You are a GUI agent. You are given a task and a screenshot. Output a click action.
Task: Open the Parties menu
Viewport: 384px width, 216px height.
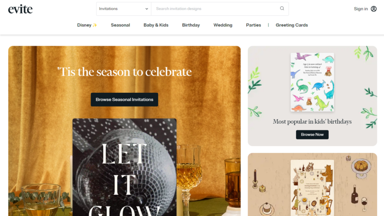254,25
